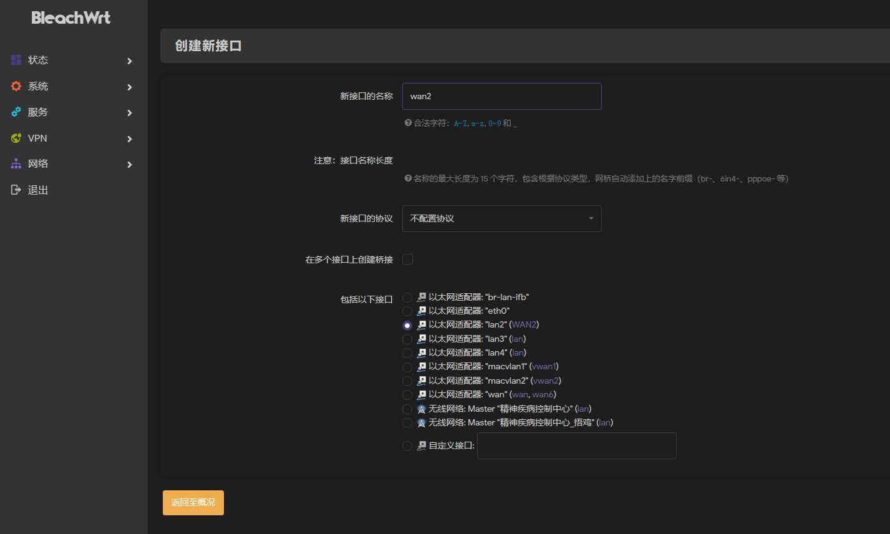890x534 pixels.
Task: Open the lan link beside lan4
Action: click(x=518, y=352)
